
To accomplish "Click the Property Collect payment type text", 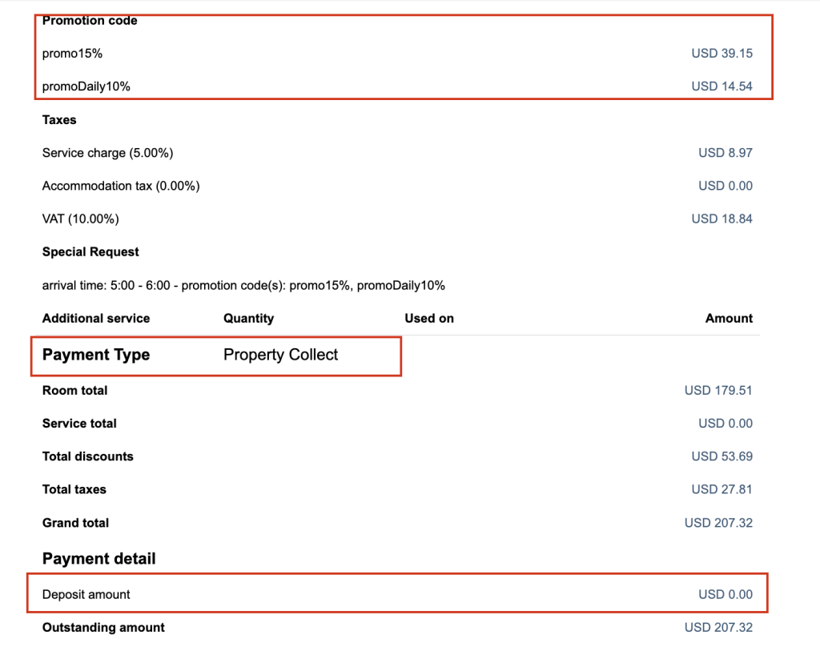I will [280, 355].
